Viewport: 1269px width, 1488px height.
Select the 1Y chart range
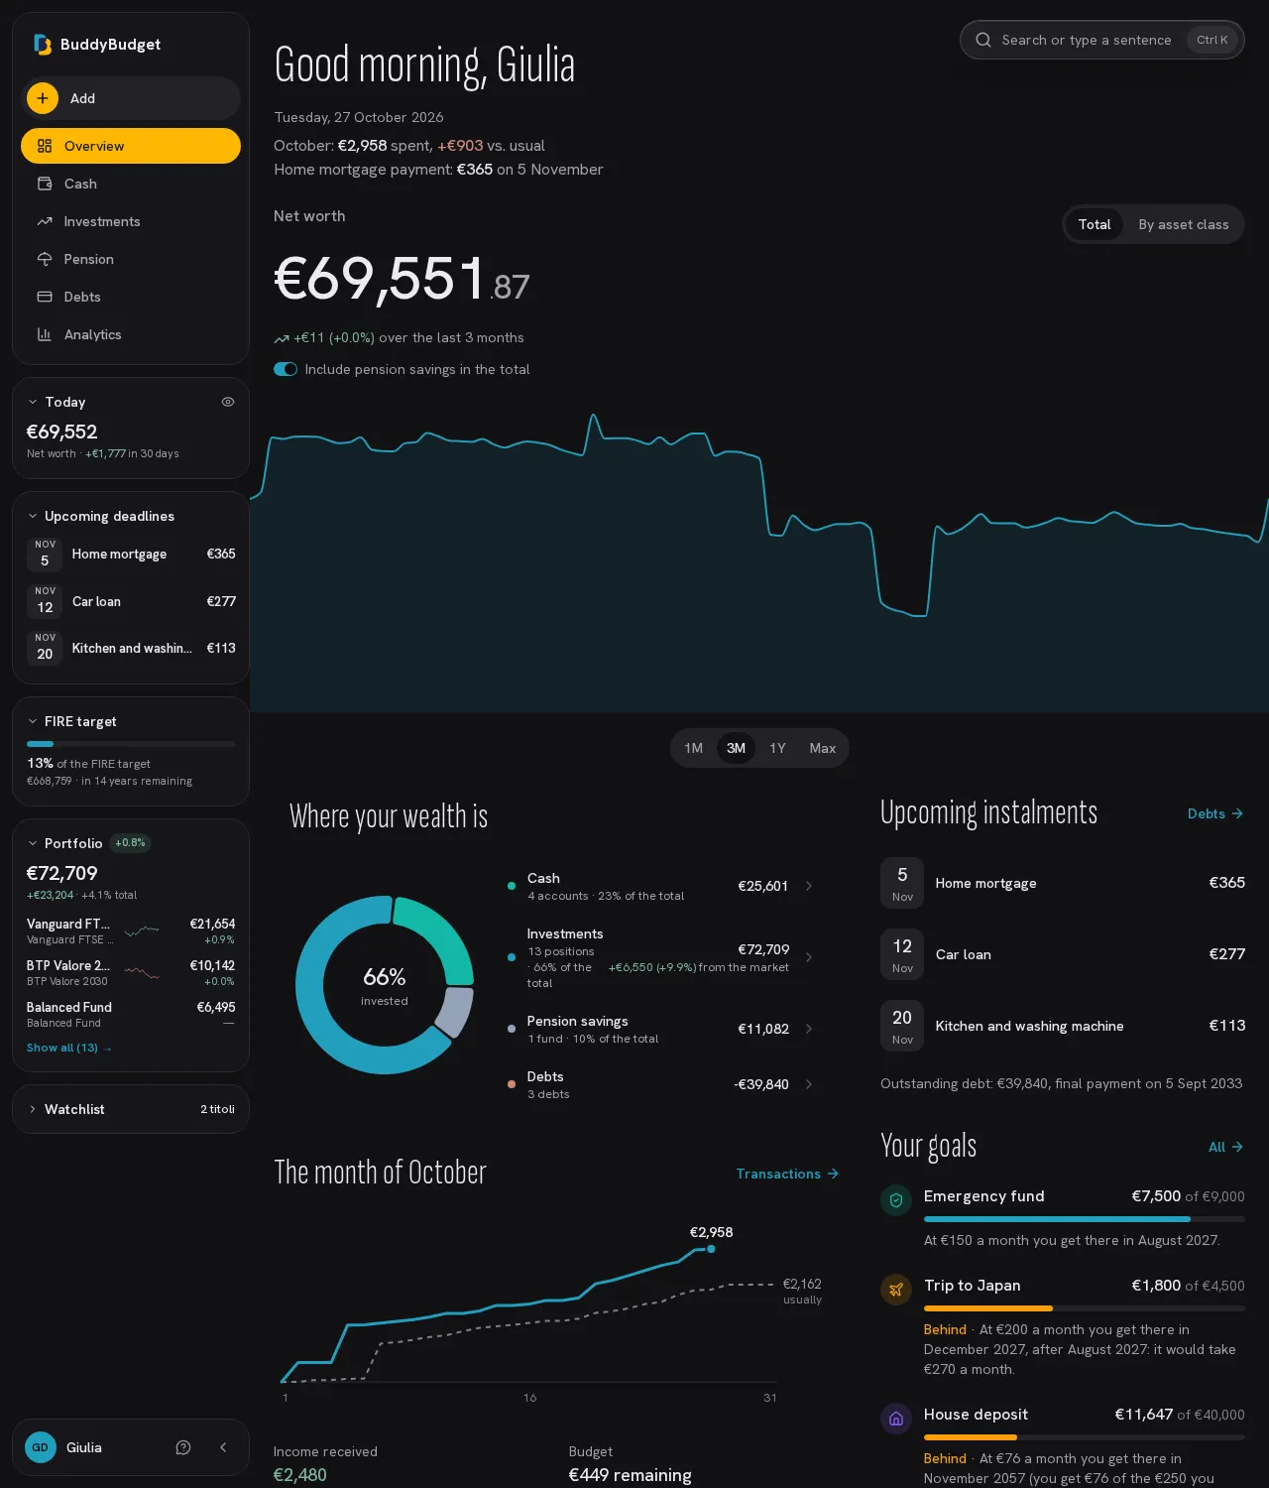click(777, 748)
